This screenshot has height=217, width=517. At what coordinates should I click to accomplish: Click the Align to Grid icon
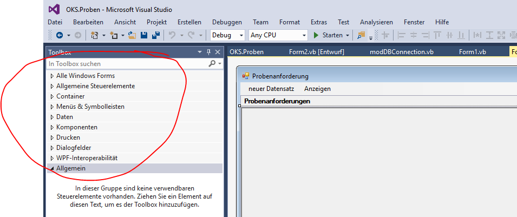385,35
